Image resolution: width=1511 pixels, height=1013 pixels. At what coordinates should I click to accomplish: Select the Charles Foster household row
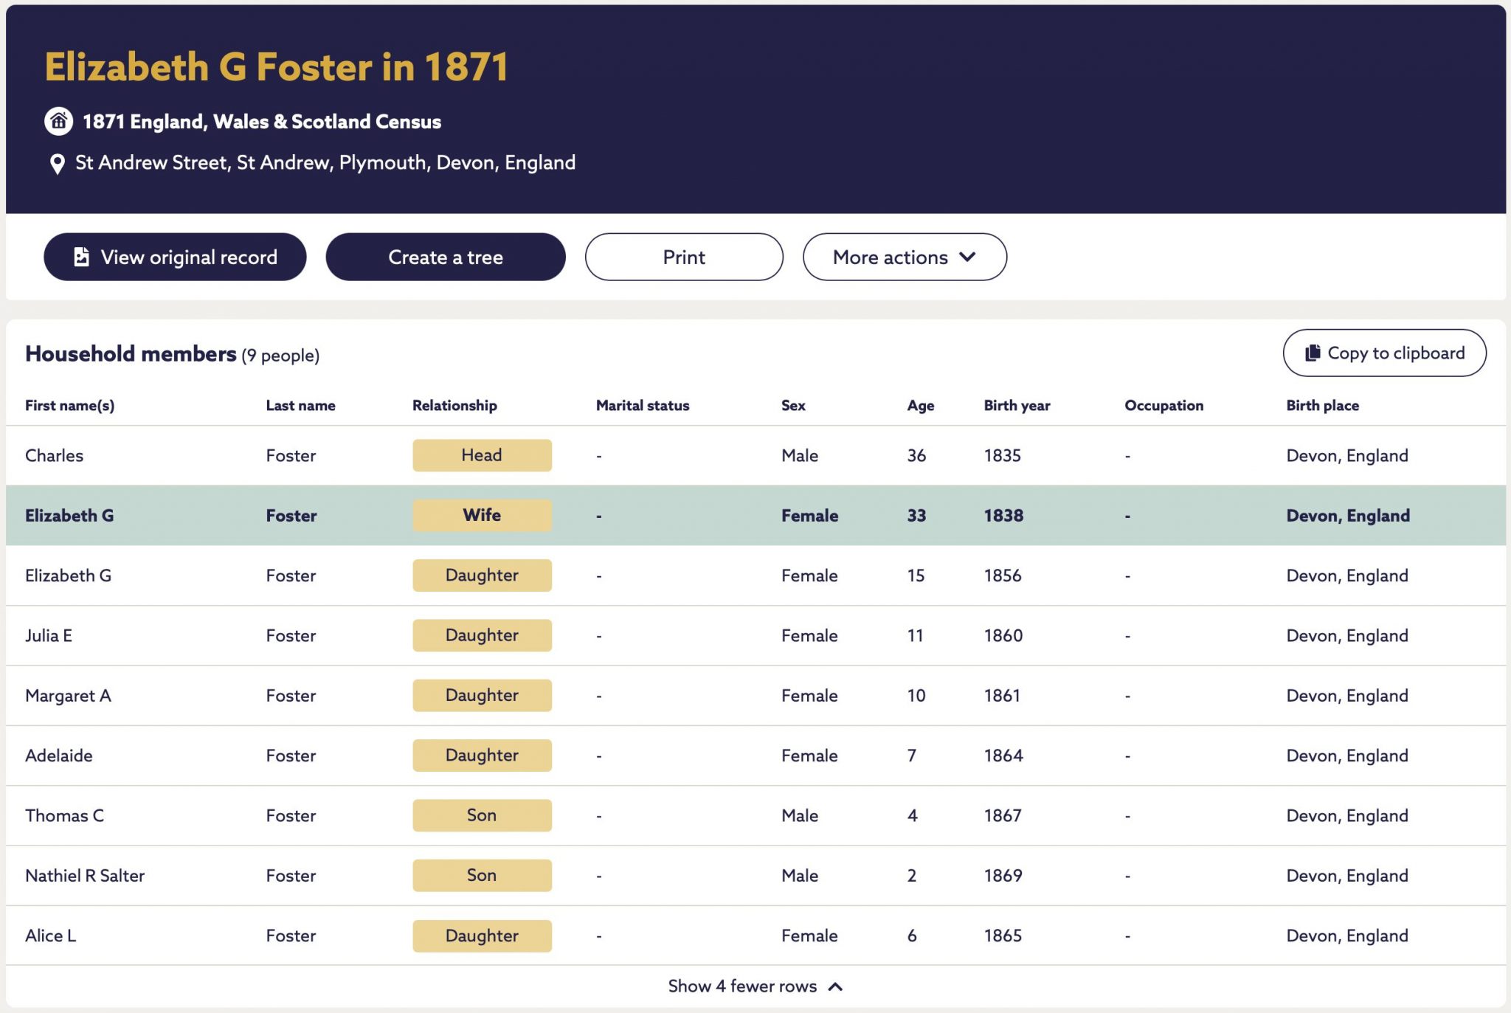pos(755,455)
